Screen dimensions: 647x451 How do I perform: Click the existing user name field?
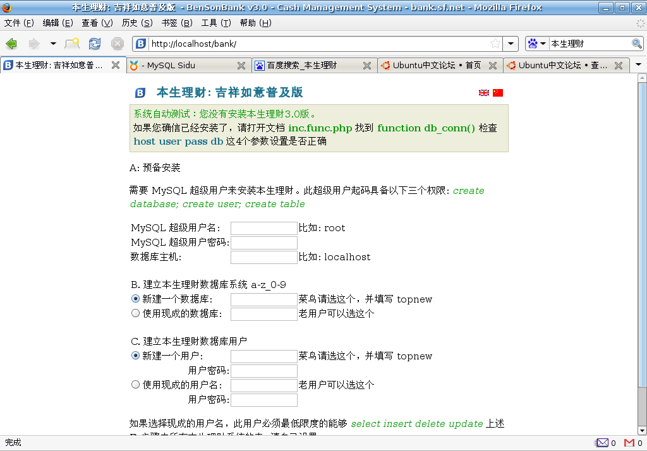(264, 385)
